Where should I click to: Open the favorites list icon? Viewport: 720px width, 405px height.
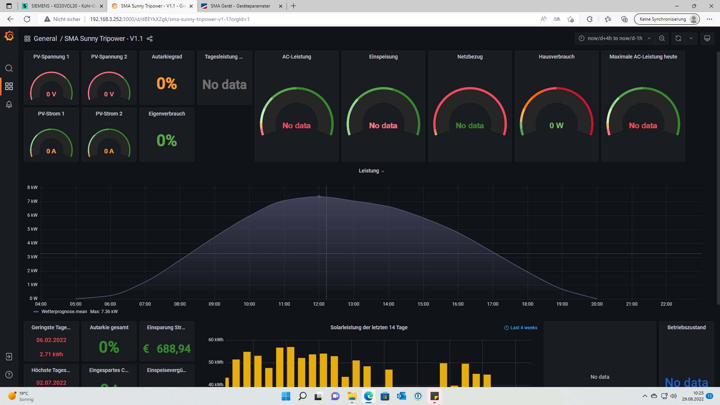608,19
